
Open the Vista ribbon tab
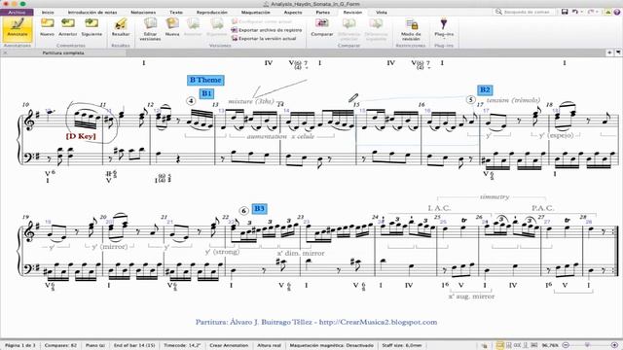[x=382, y=13]
